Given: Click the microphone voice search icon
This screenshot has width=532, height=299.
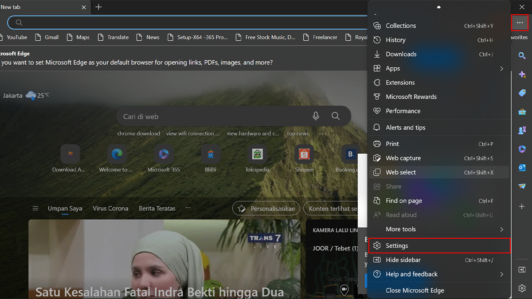Looking at the screenshot, I should coord(316,116).
